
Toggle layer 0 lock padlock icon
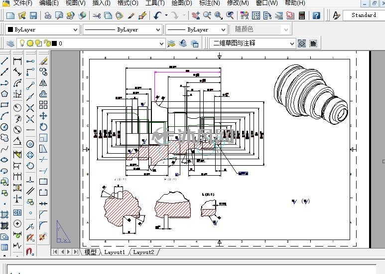[x=47, y=43]
